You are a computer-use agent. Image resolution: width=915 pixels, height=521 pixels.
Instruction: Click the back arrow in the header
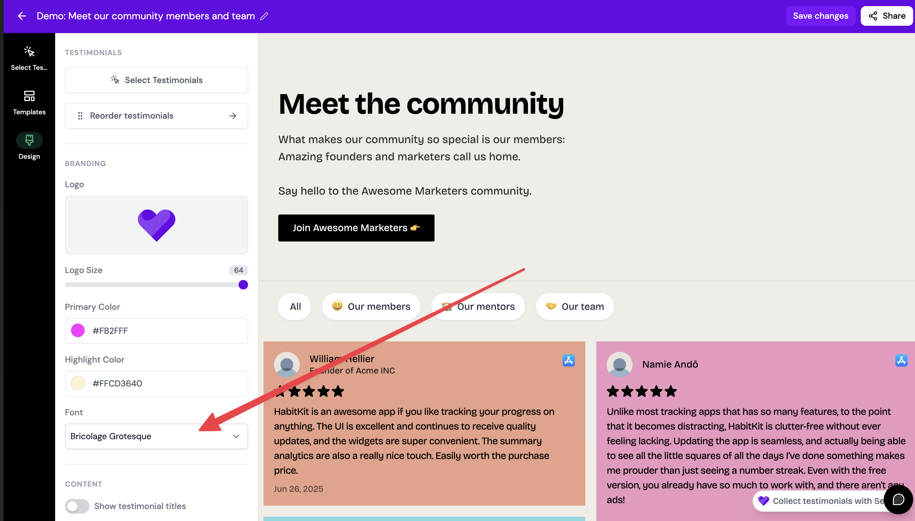[22, 16]
